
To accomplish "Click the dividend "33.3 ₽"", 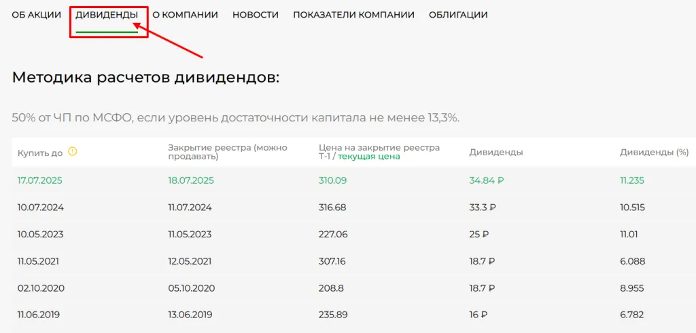I will [482, 208].
